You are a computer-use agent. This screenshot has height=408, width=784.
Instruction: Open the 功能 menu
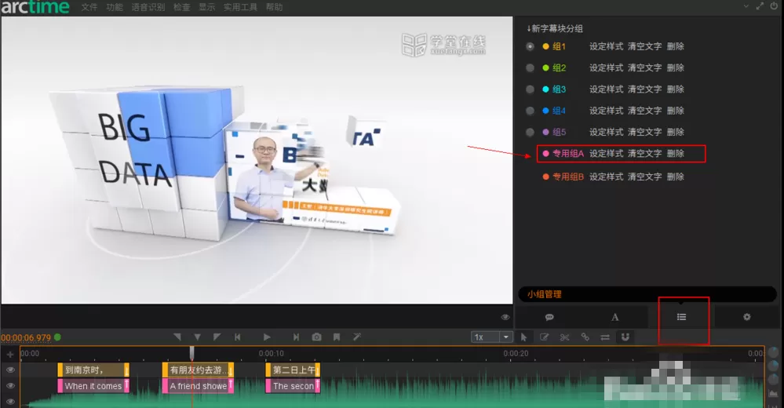tap(115, 7)
